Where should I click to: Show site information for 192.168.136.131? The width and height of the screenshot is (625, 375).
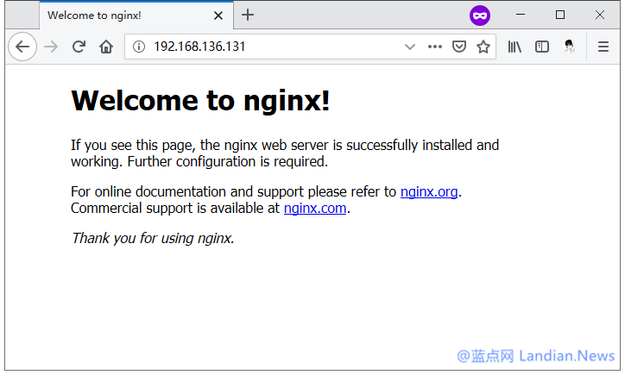(139, 47)
